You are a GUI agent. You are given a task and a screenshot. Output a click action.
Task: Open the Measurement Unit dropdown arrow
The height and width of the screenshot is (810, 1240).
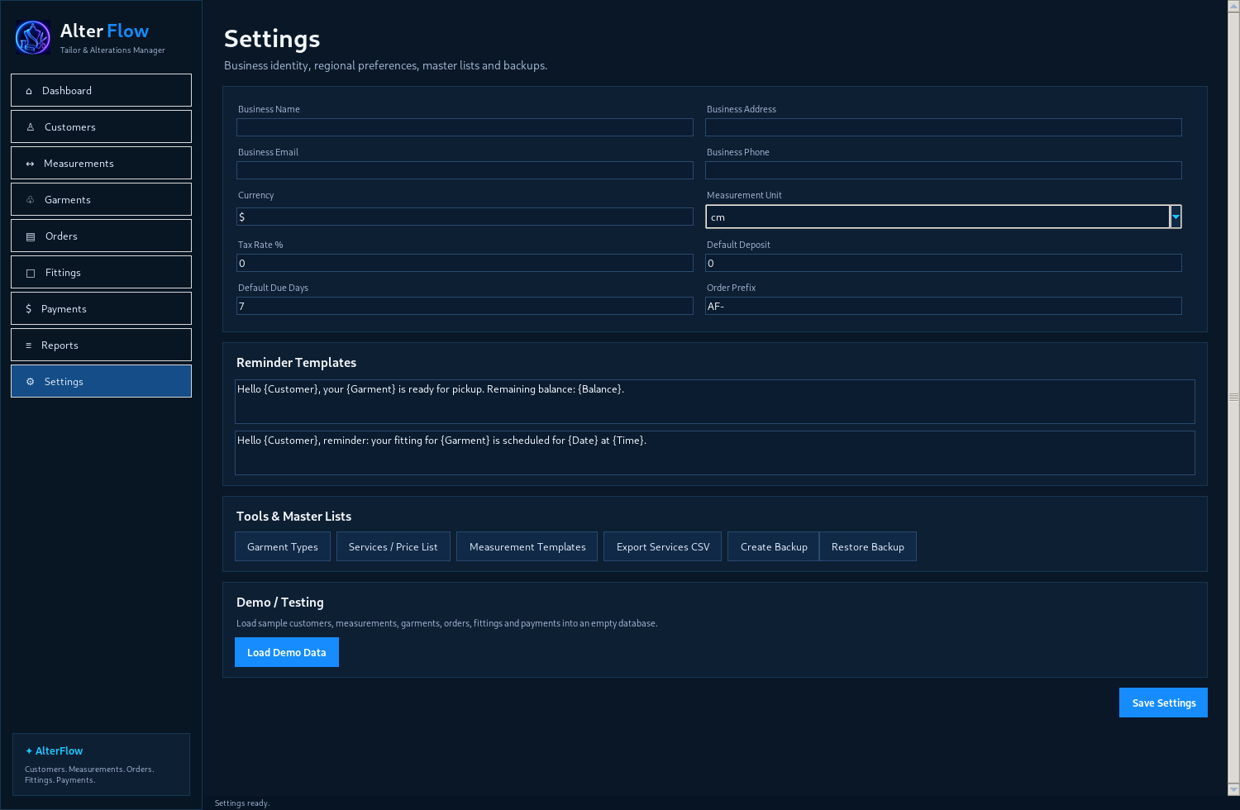click(x=1176, y=217)
